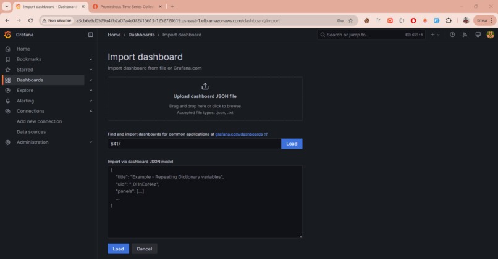Open Administration in the sidebar
Screen dimensions: 498x259
click(x=33, y=142)
